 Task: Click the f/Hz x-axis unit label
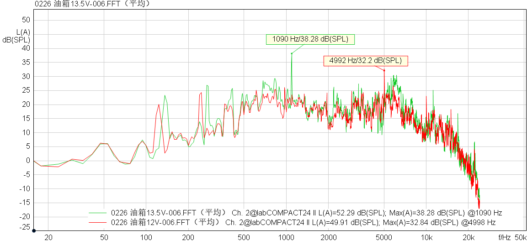[x=505, y=237]
